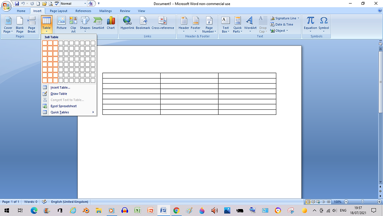Open WordArt gallery

pos(250,24)
